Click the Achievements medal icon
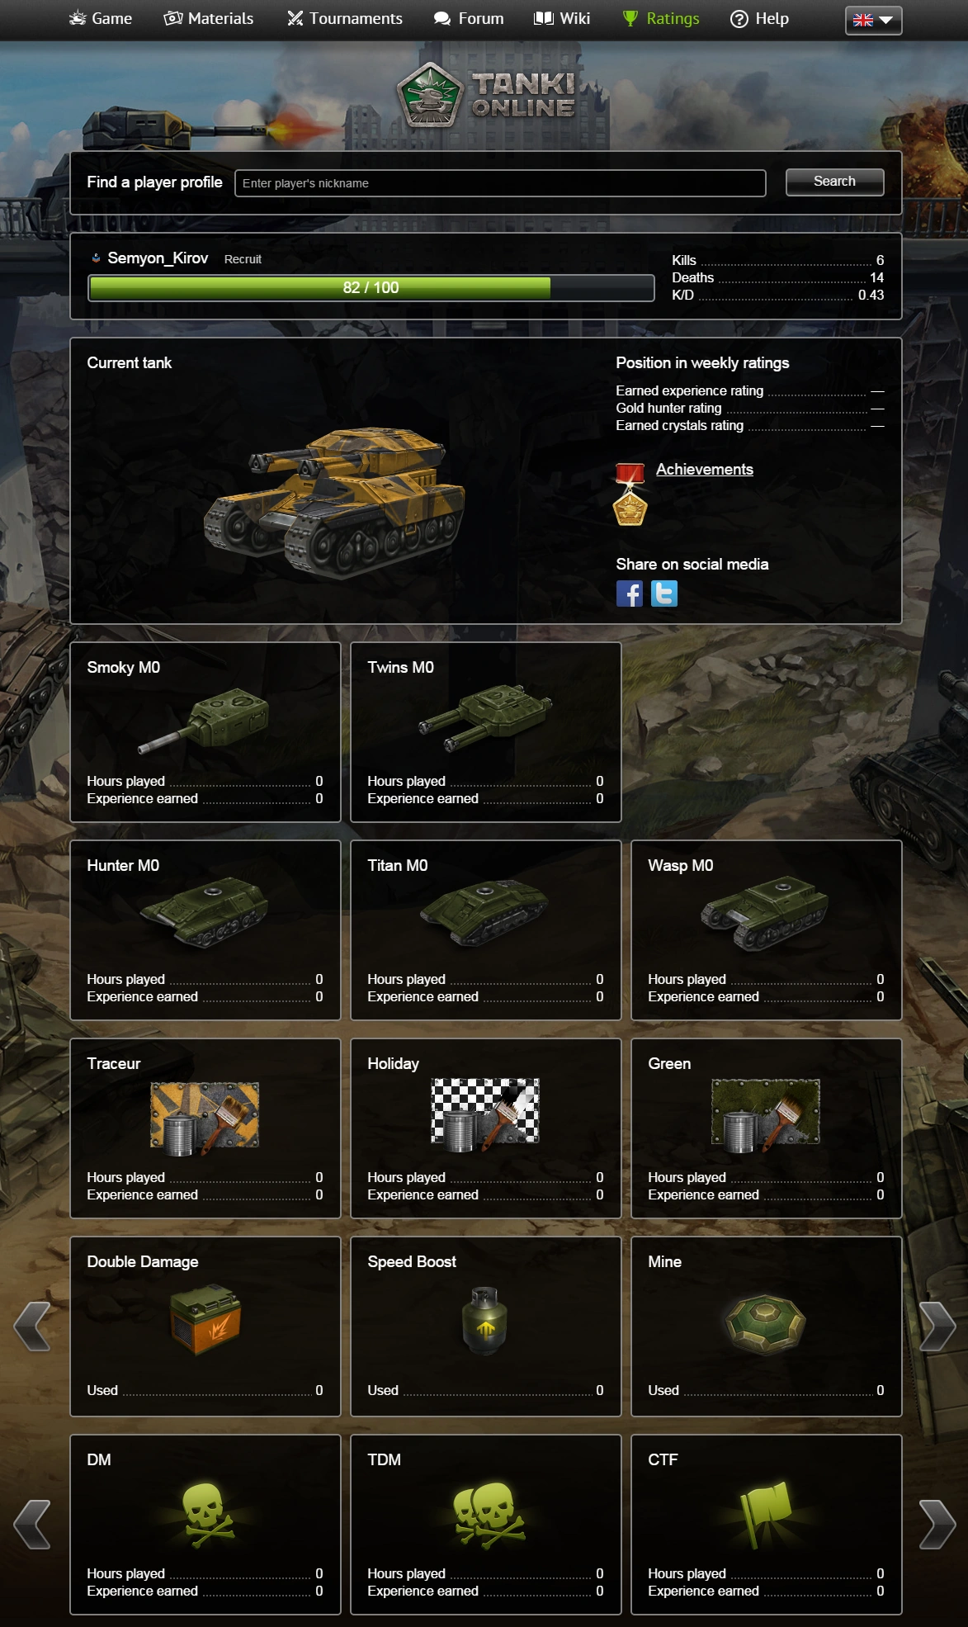Screen dimensions: 968x1627 coord(630,494)
